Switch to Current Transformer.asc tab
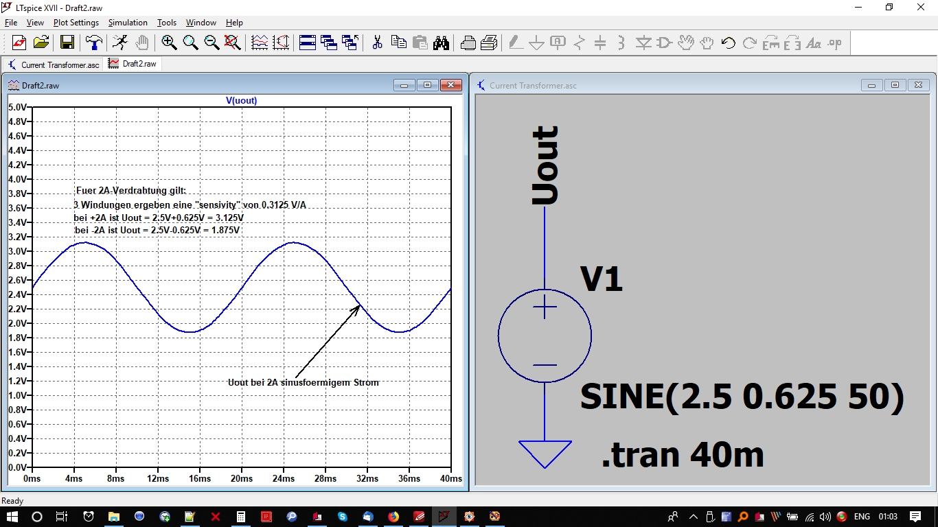This screenshot has width=938, height=527. pos(54,65)
